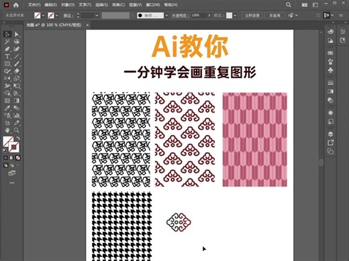Open the search icon in title bar

[289, 5]
